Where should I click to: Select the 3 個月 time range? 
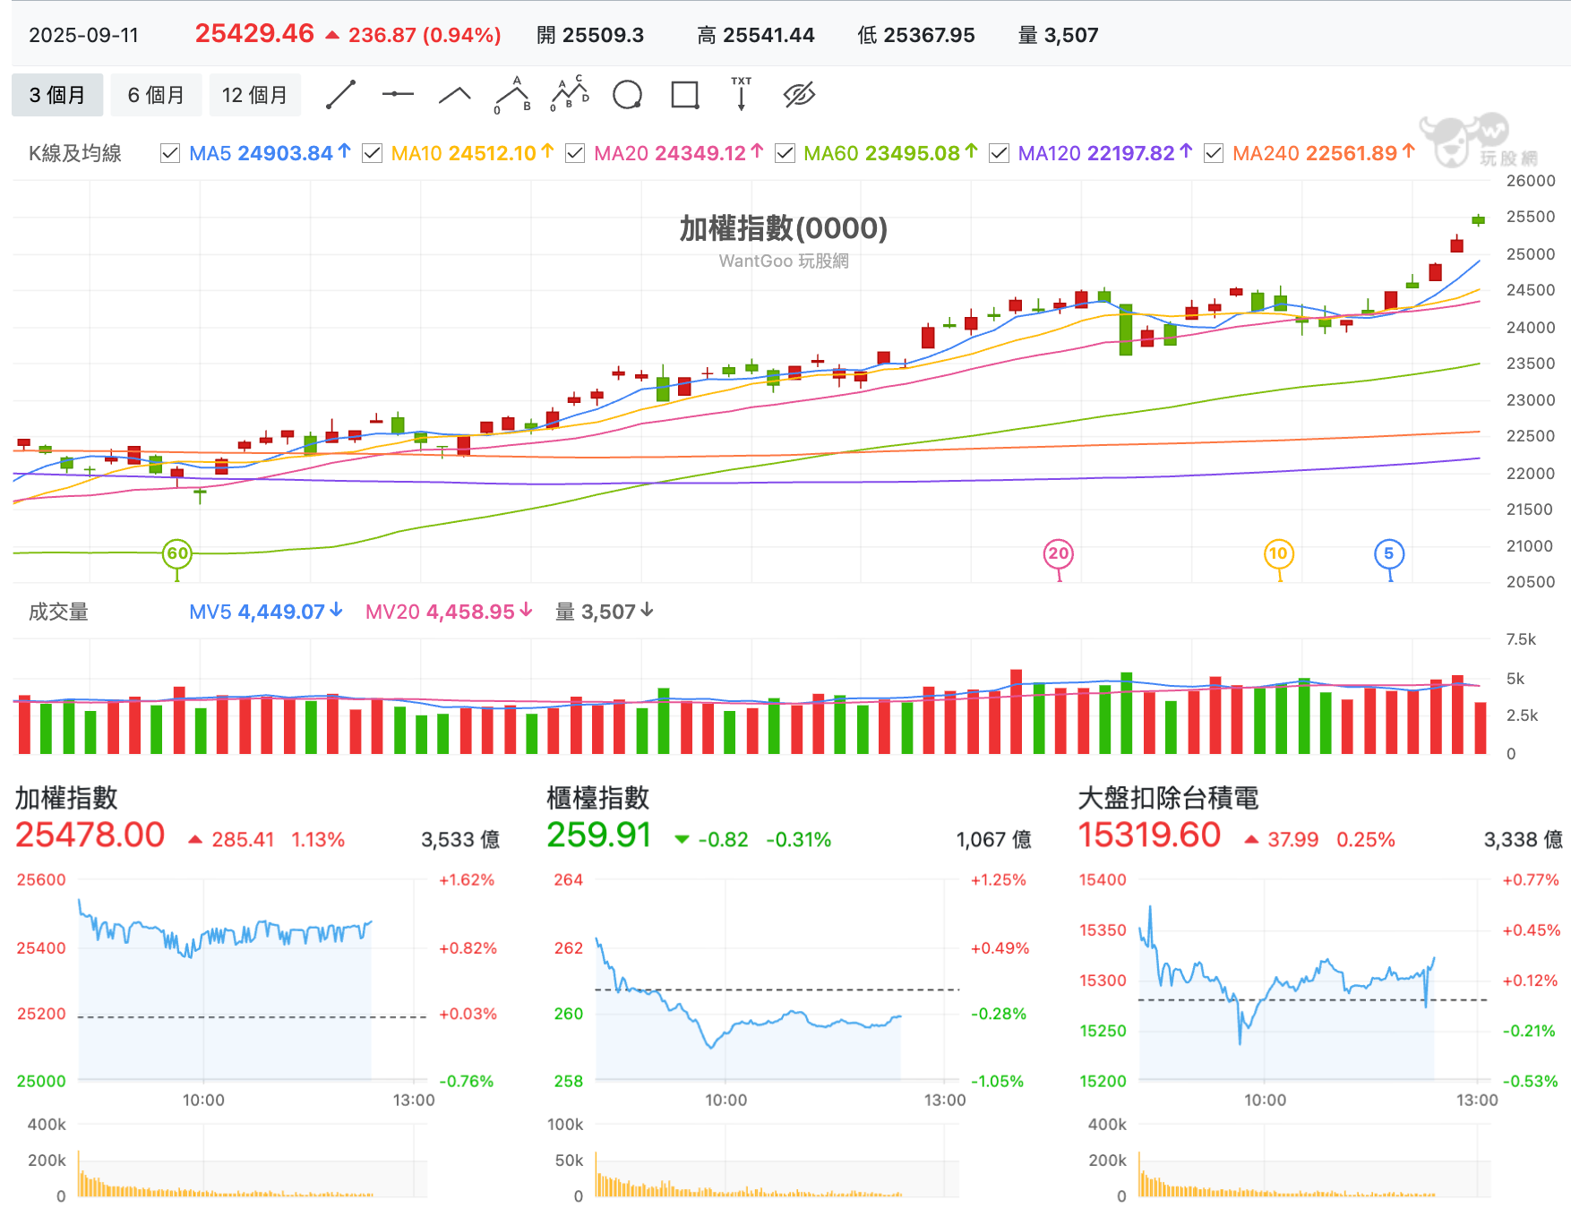click(57, 95)
